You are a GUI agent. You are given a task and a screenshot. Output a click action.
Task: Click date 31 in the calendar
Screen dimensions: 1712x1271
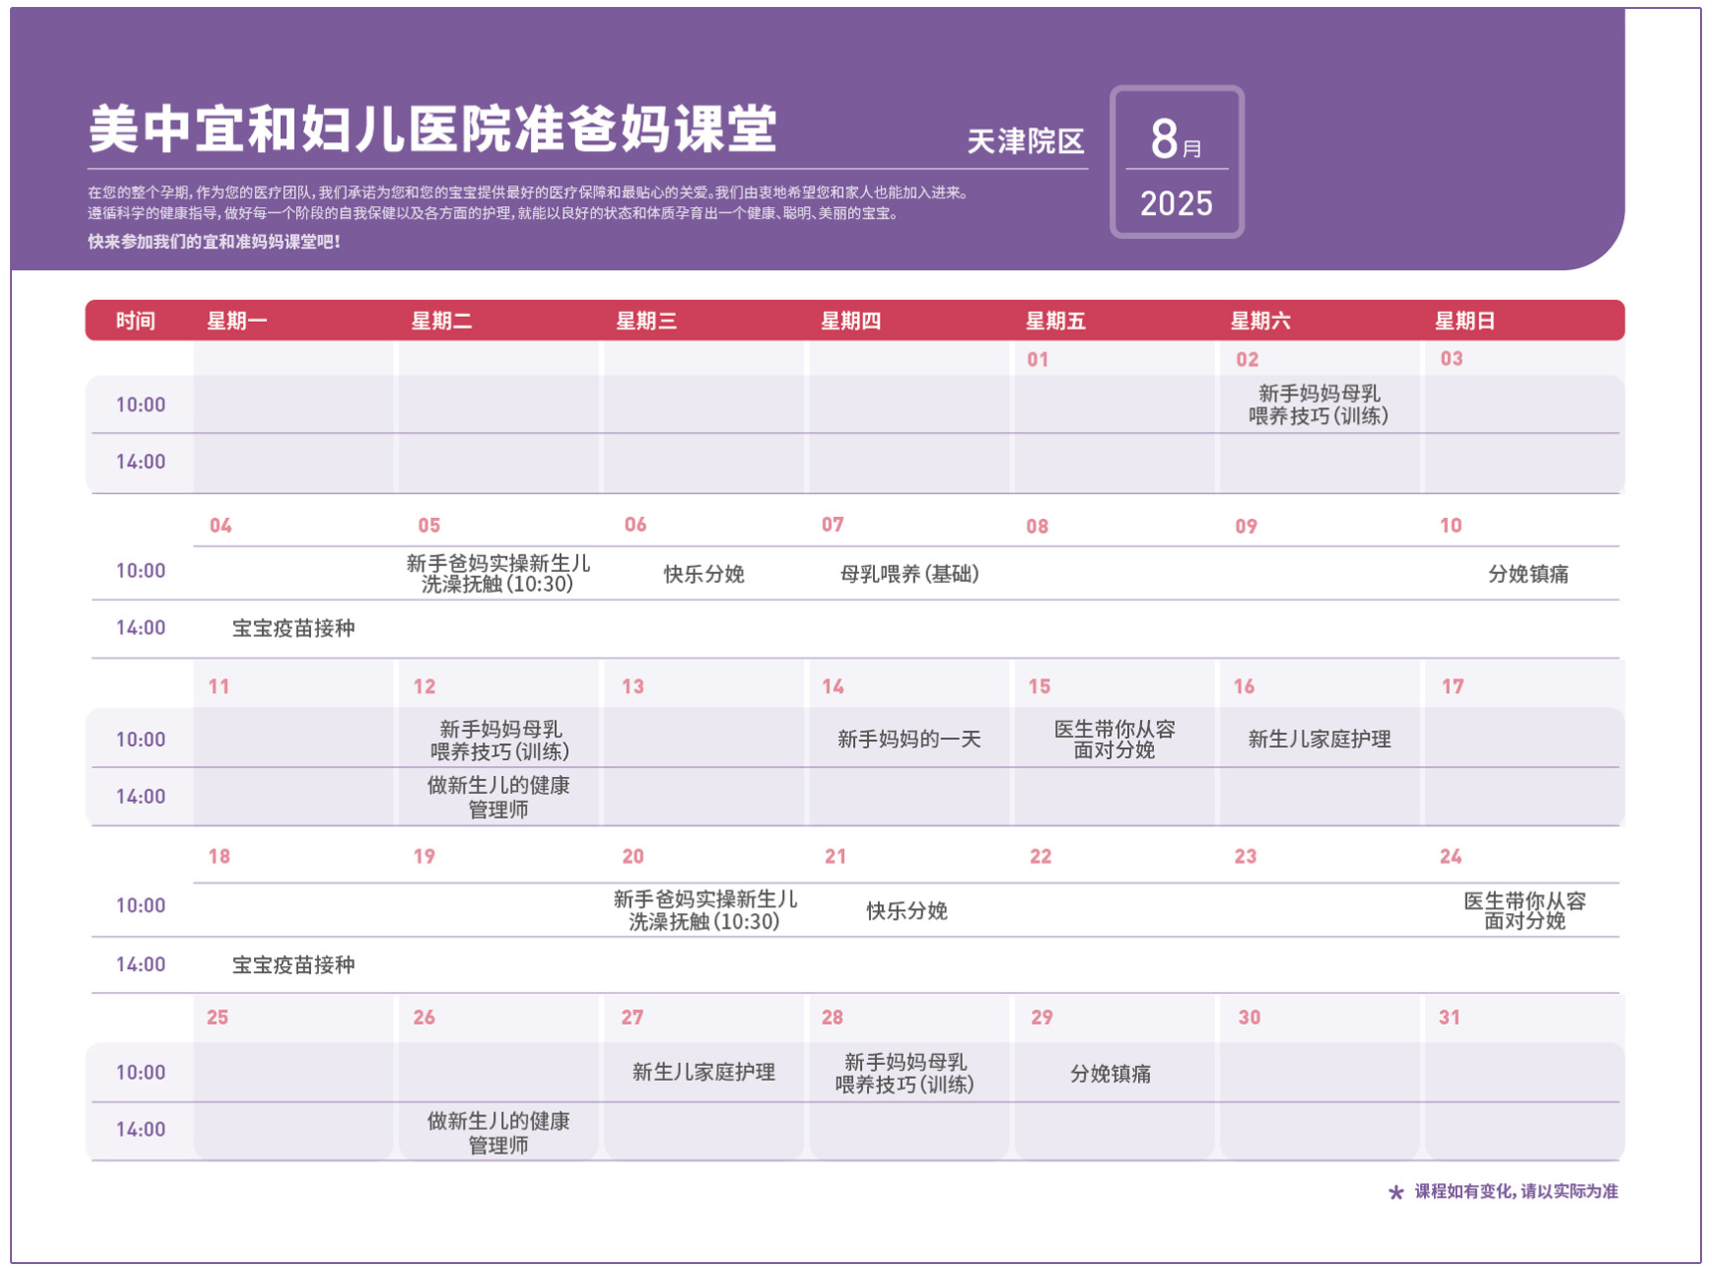[1450, 1018]
